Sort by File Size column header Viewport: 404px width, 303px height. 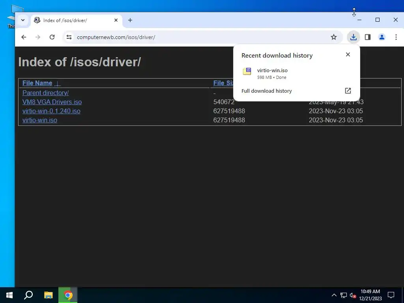(x=223, y=83)
